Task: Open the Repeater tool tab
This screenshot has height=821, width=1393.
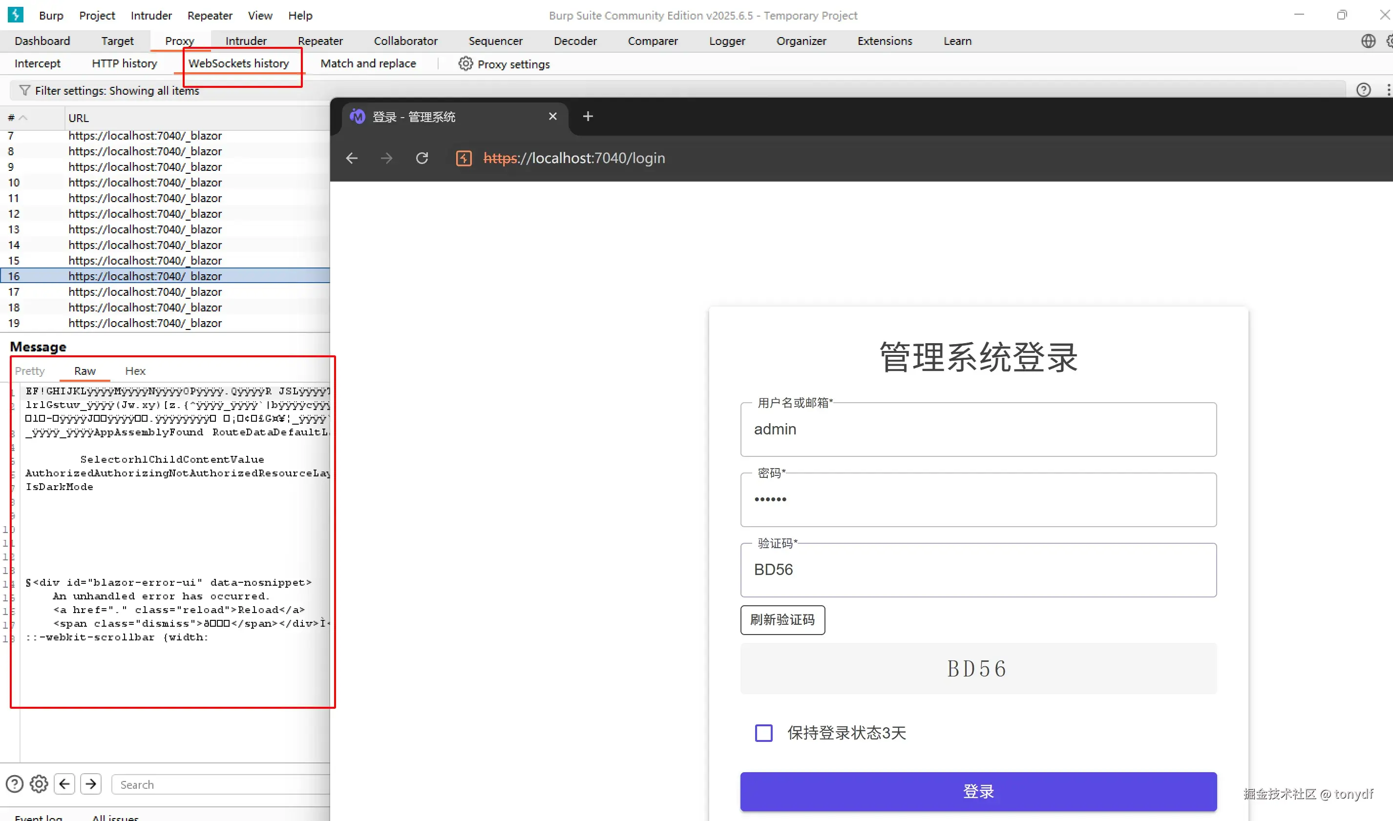Action: (x=320, y=41)
